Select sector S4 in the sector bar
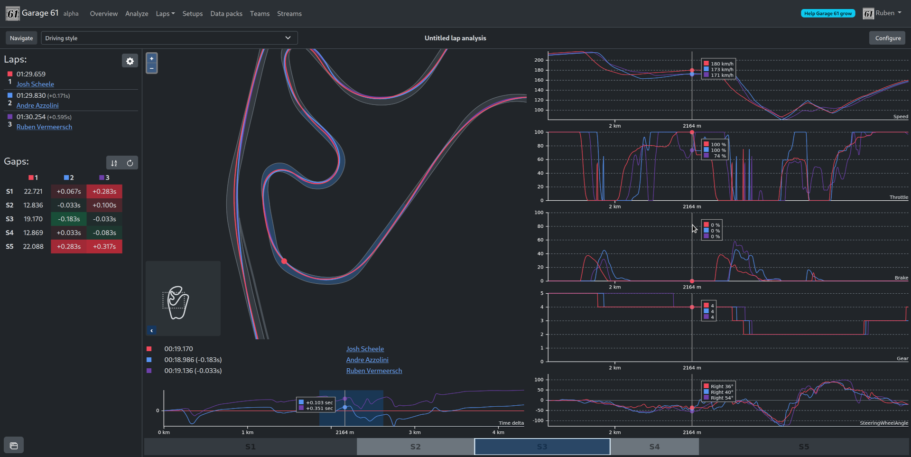The width and height of the screenshot is (911, 457). pos(654,447)
